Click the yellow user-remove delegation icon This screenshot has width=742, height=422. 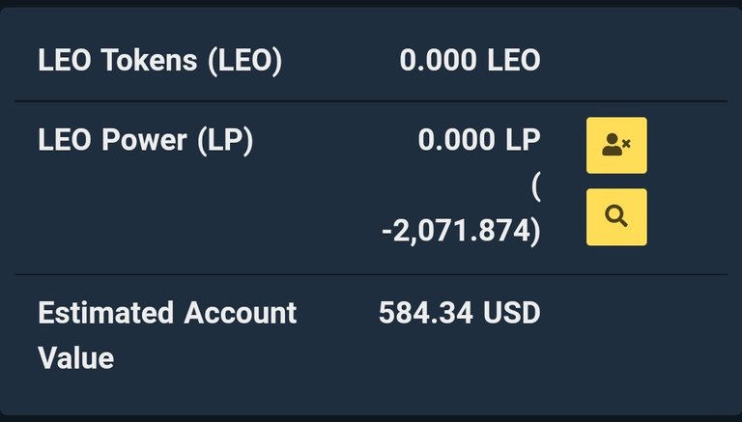[616, 146]
